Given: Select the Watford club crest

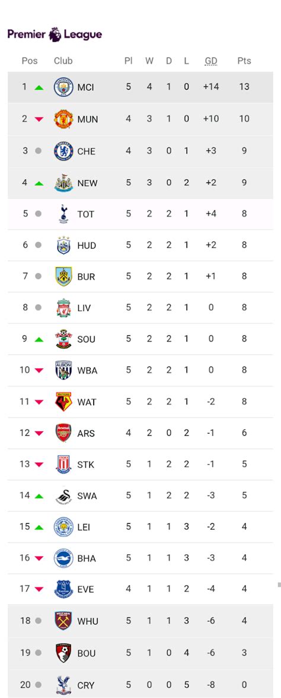Looking at the screenshot, I should click(63, 402).
